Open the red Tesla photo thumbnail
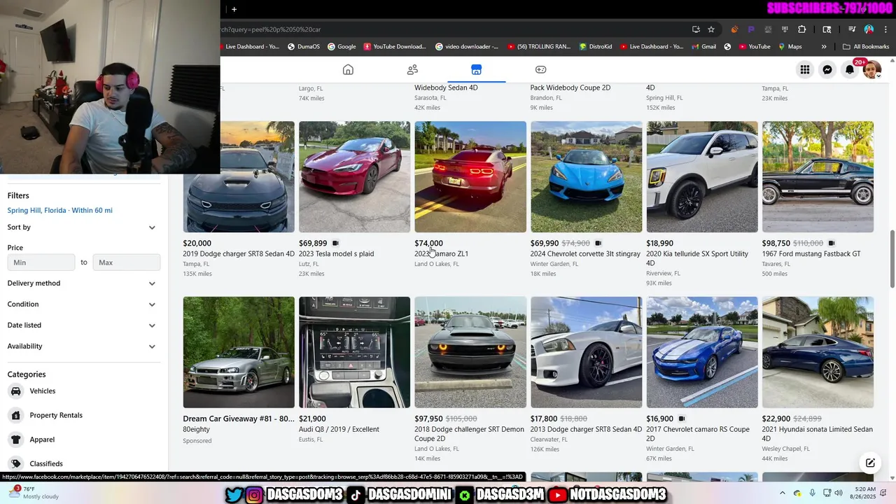 coord(354,176)
